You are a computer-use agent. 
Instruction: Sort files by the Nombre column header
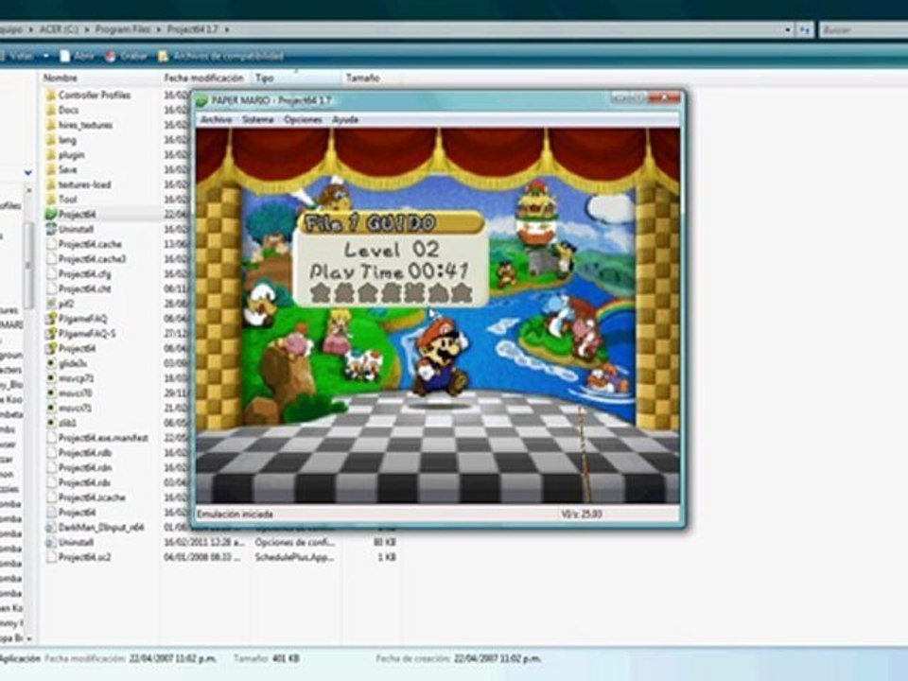61,78
